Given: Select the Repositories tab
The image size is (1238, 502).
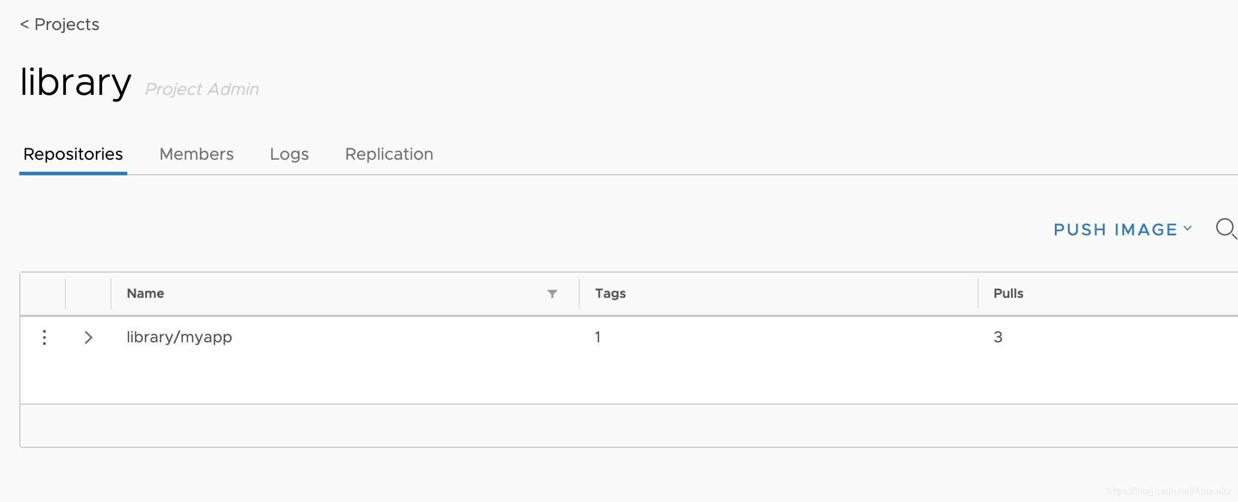Looking at the screenshot, I should click(73, 154).
